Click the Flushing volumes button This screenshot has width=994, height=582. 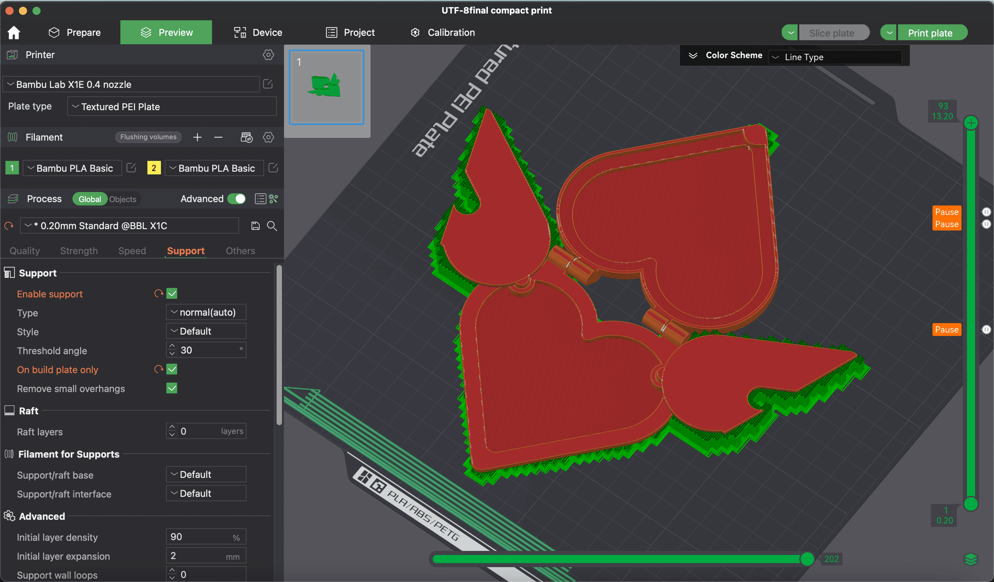(x=148, y=137)
